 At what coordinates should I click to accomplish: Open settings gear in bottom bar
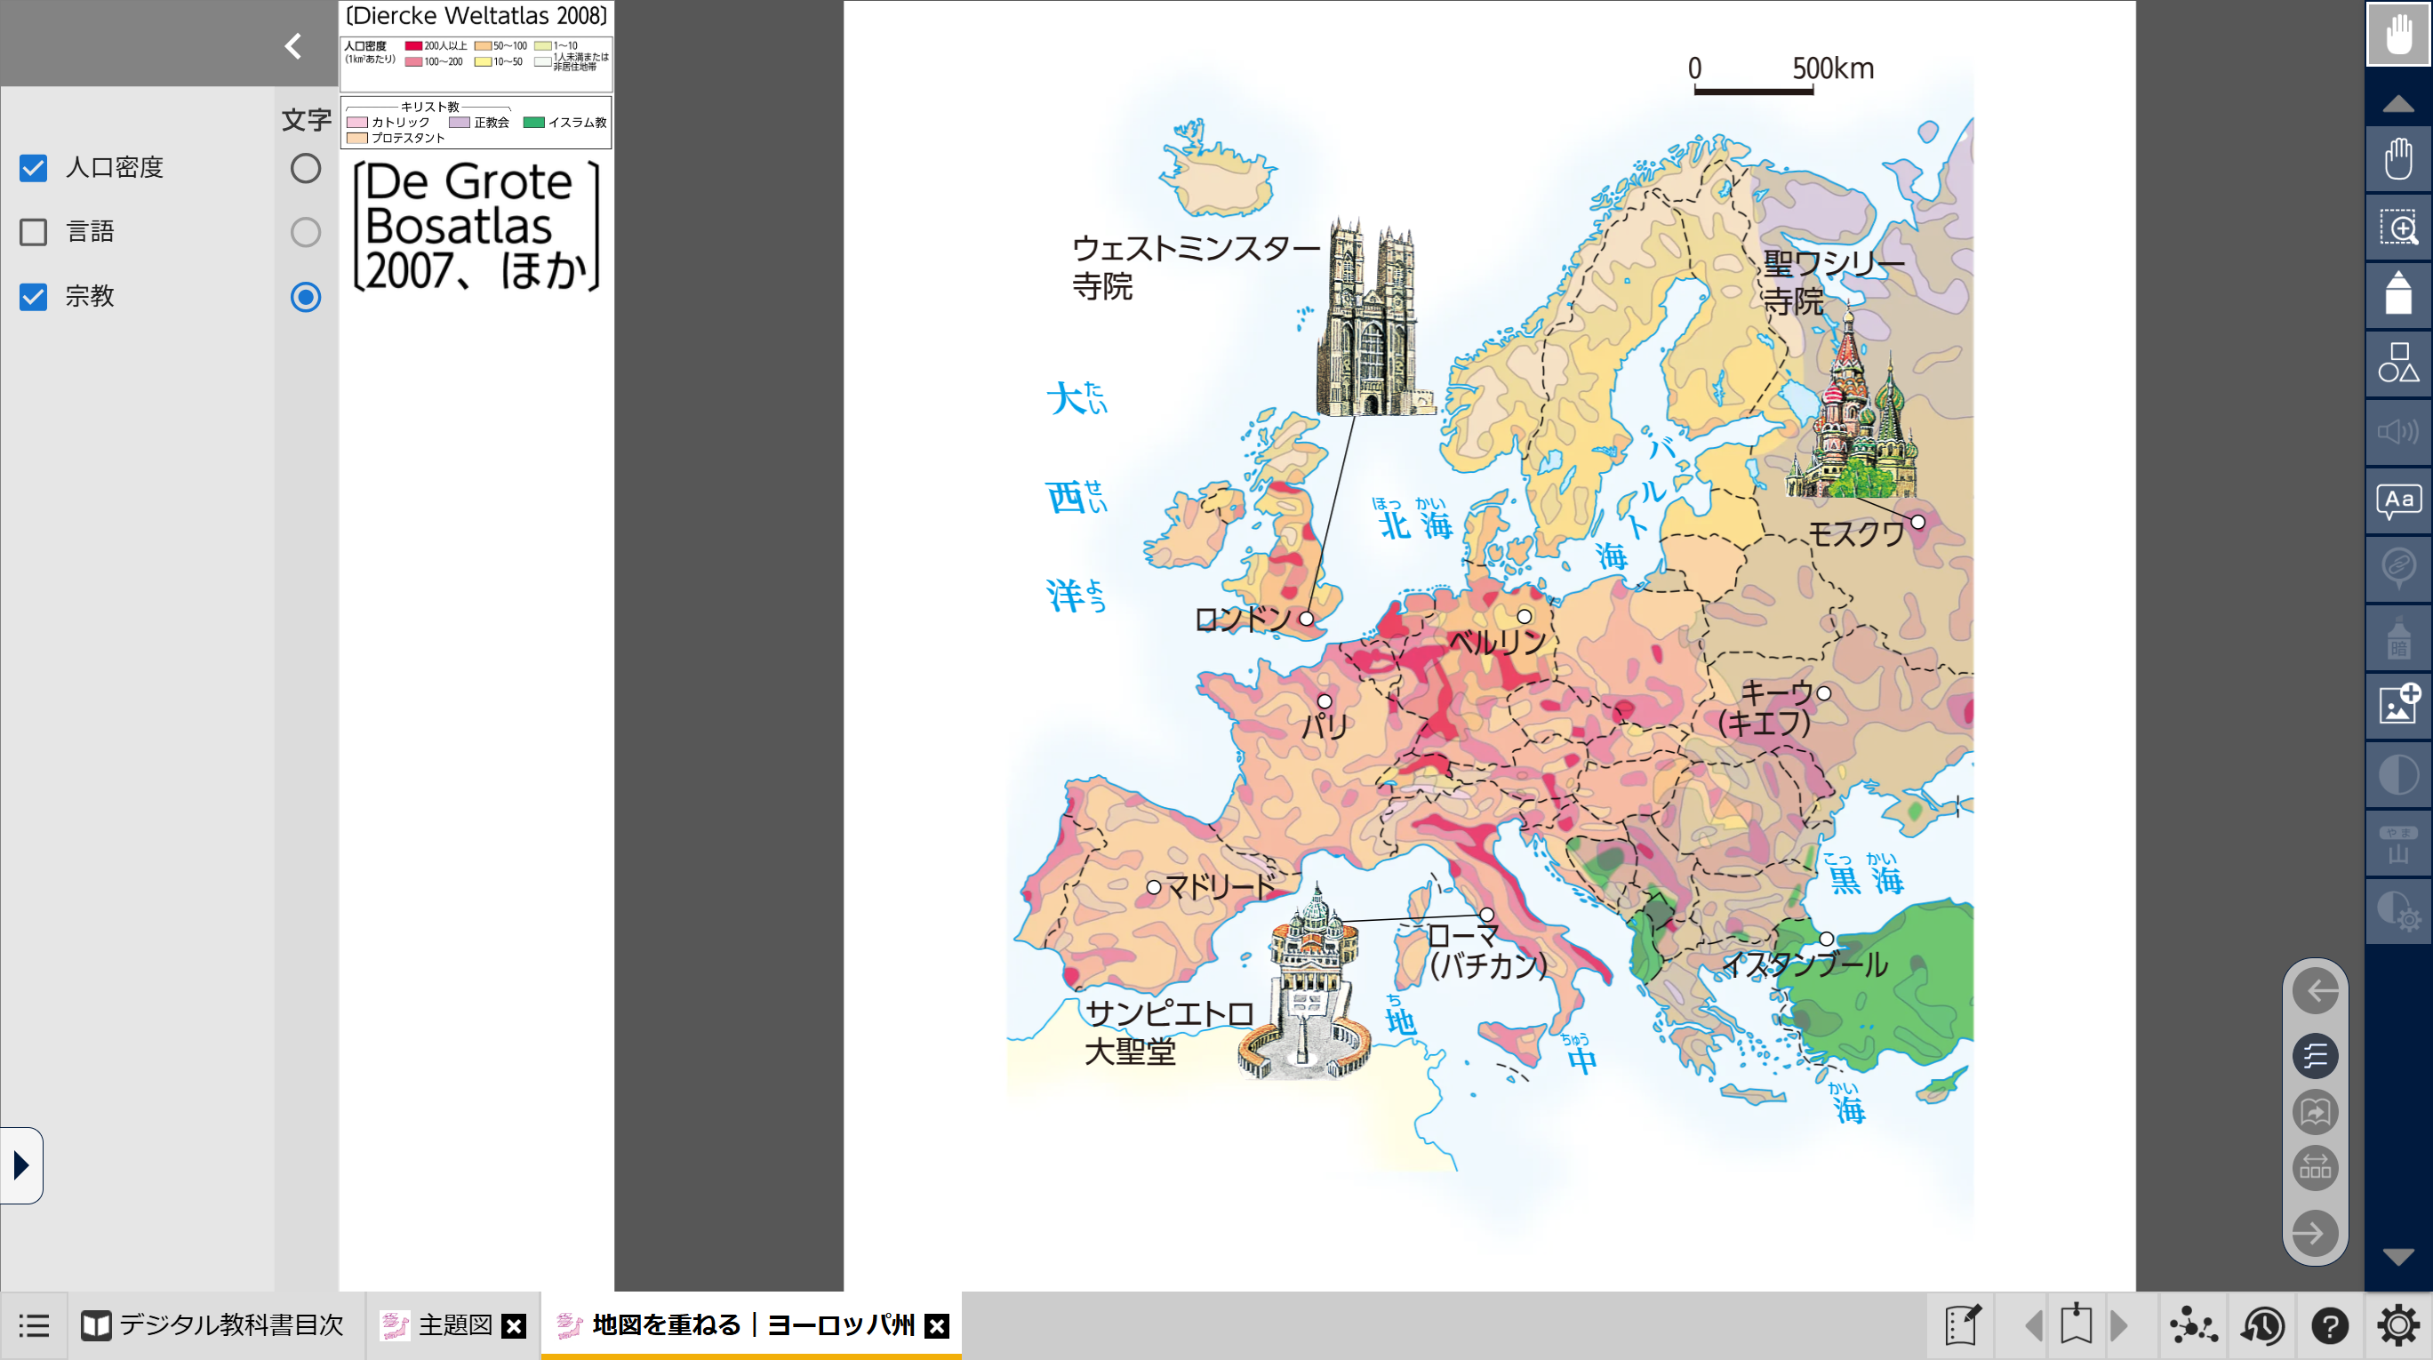[2398, 1326]
